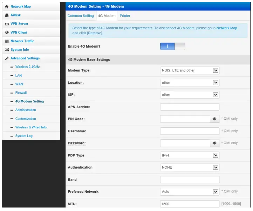Open Network Map from sidebar

click(x=21, y=7)
